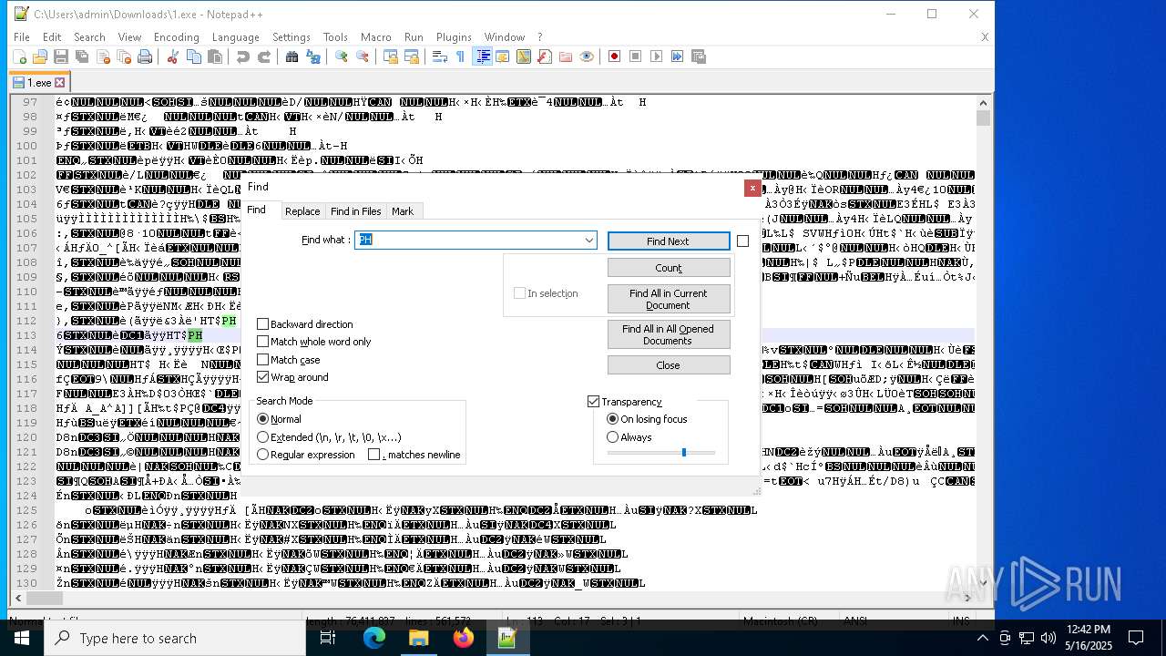1166x656 pixels.
Task: Zoom out toolbar icon
Action: 363,56
